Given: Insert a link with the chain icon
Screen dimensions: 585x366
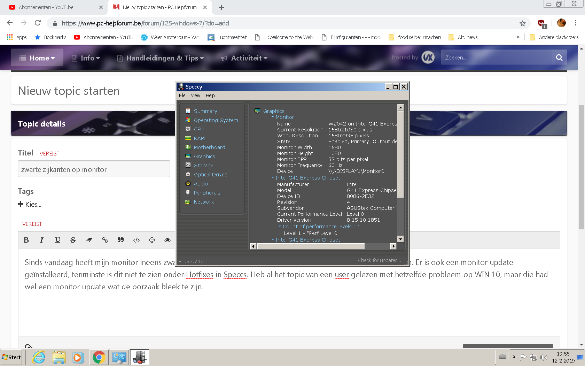Looking at the screenshot, I should point(105,240).
